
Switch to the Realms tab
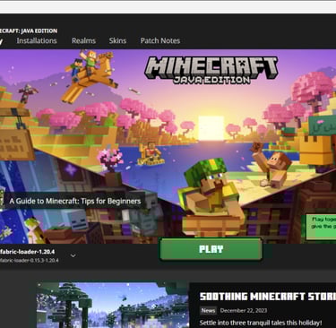83,40
